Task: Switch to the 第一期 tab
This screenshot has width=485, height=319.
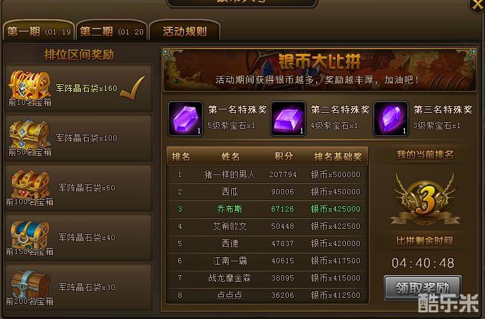Action: click(x=38, y=31)
